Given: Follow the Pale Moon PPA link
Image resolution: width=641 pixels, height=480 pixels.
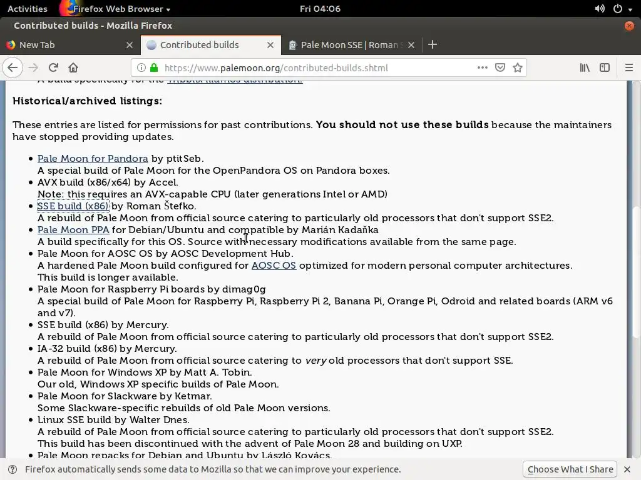Looking at the screenshot, I should 73,230.
